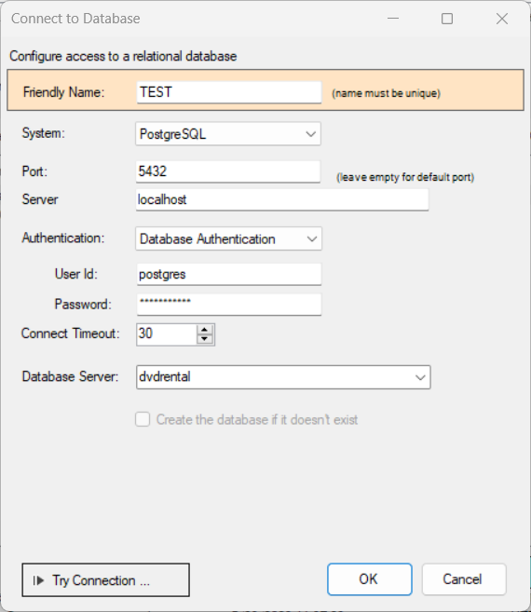
Task: Minimize the Connect to Database dialog
Action: [393, 19]
